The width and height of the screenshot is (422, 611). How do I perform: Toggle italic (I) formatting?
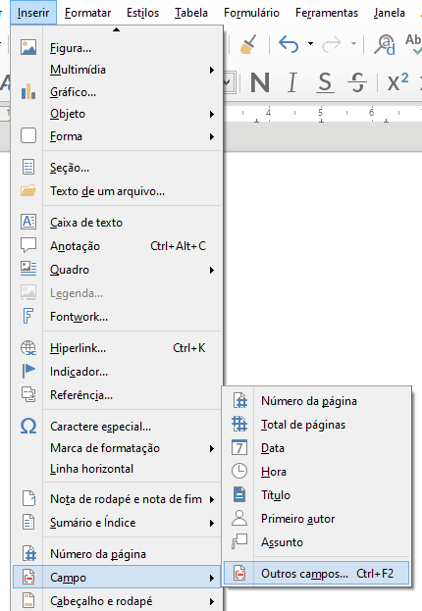pos(291,82)
